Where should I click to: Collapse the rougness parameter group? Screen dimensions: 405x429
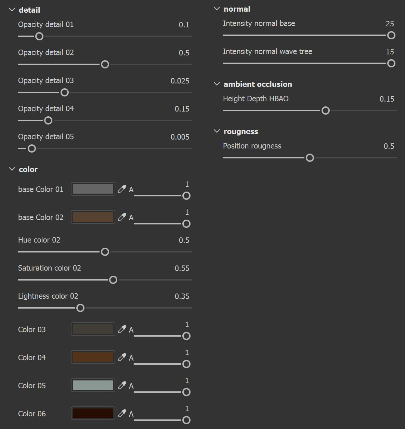coord(217,131)
